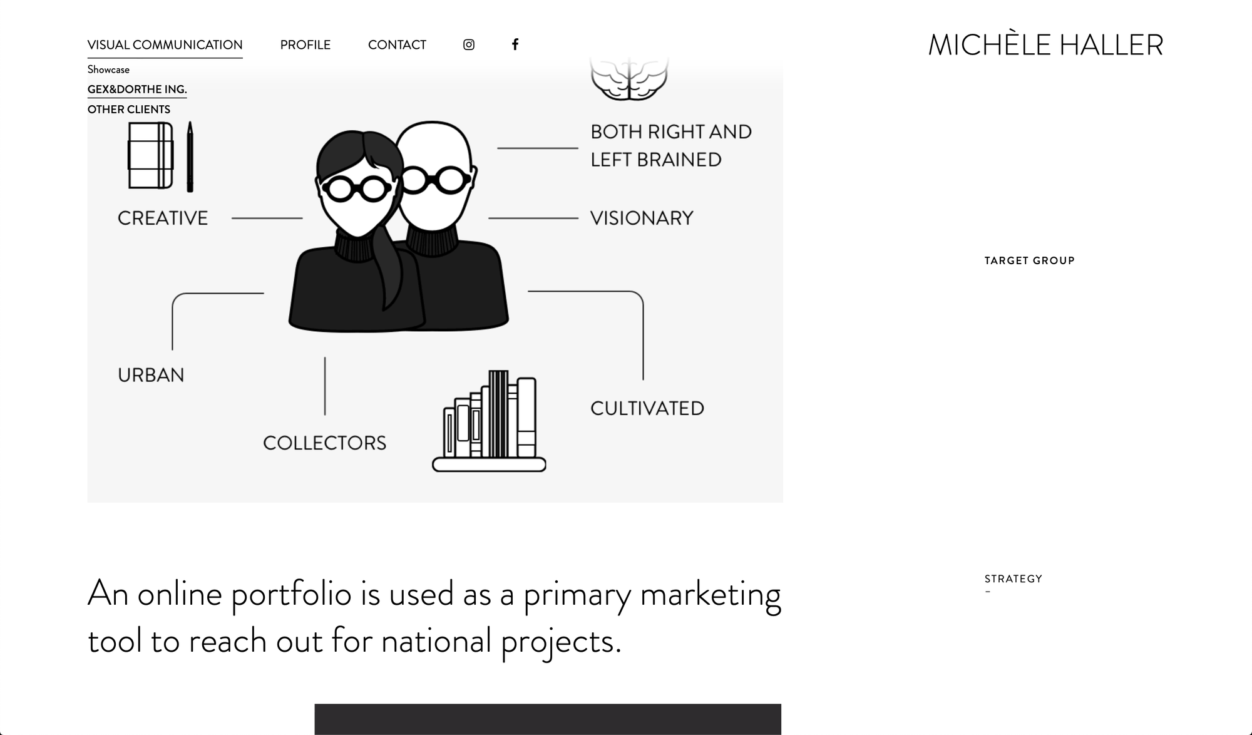This screenshot has width=1252, height=735.
Task: Select the GEX&DORTHE ING. submenu item
Action: point(137,90)
